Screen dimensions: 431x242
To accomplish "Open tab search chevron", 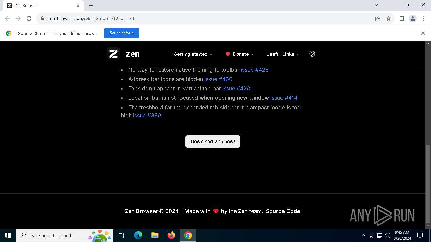I will [377, 5].
